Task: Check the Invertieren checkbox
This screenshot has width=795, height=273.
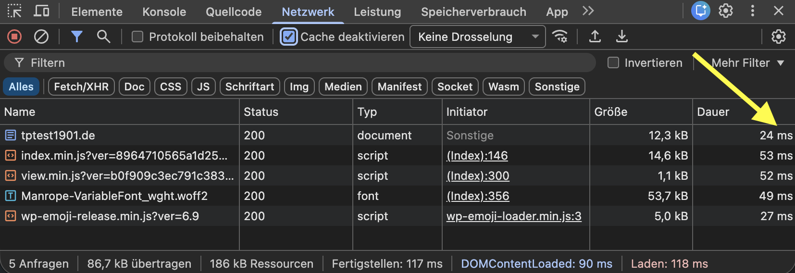Action: click(x=613, y=63)
